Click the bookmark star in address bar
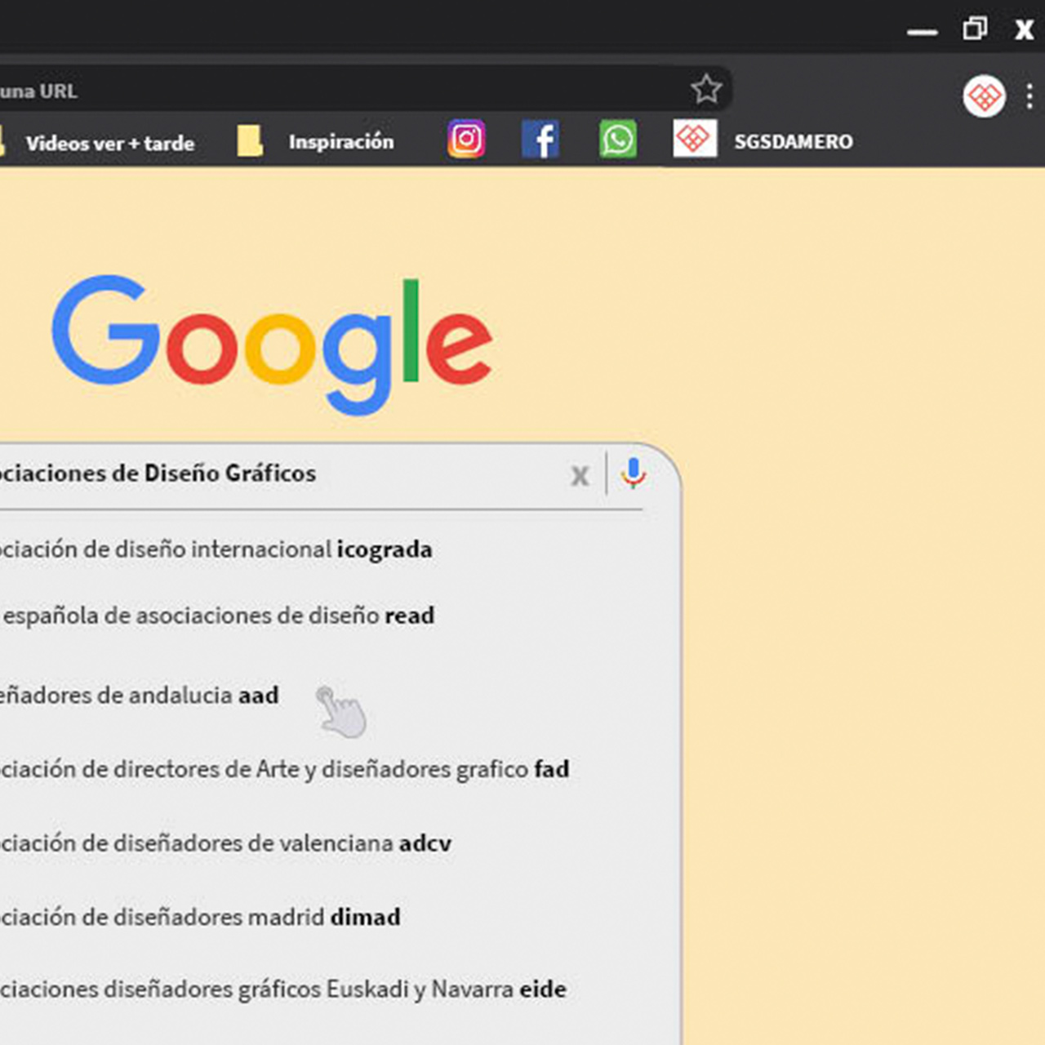1045x1045 pixels. (x=706, y=89)
